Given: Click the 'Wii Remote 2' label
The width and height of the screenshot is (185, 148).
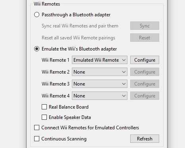Looking at the screenshot, I should point(56,72).
